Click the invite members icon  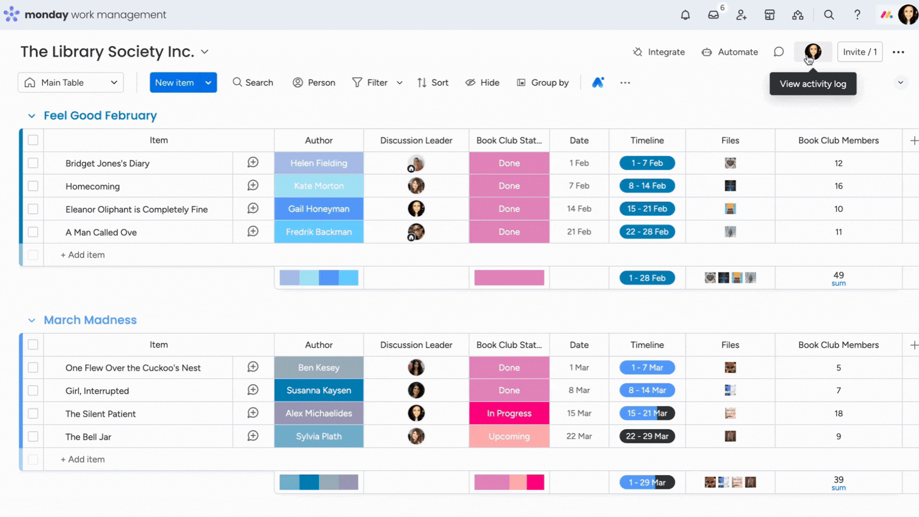click(x=741, y=14)
